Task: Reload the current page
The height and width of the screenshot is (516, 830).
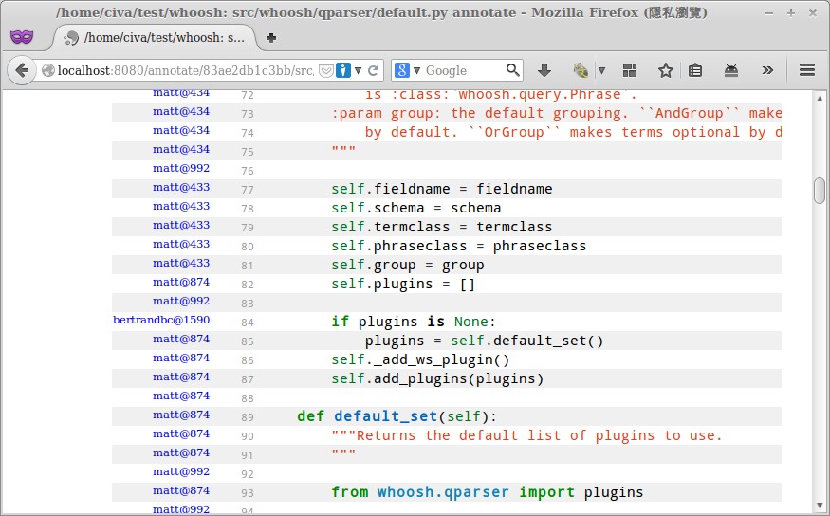Action: [374, 70]
